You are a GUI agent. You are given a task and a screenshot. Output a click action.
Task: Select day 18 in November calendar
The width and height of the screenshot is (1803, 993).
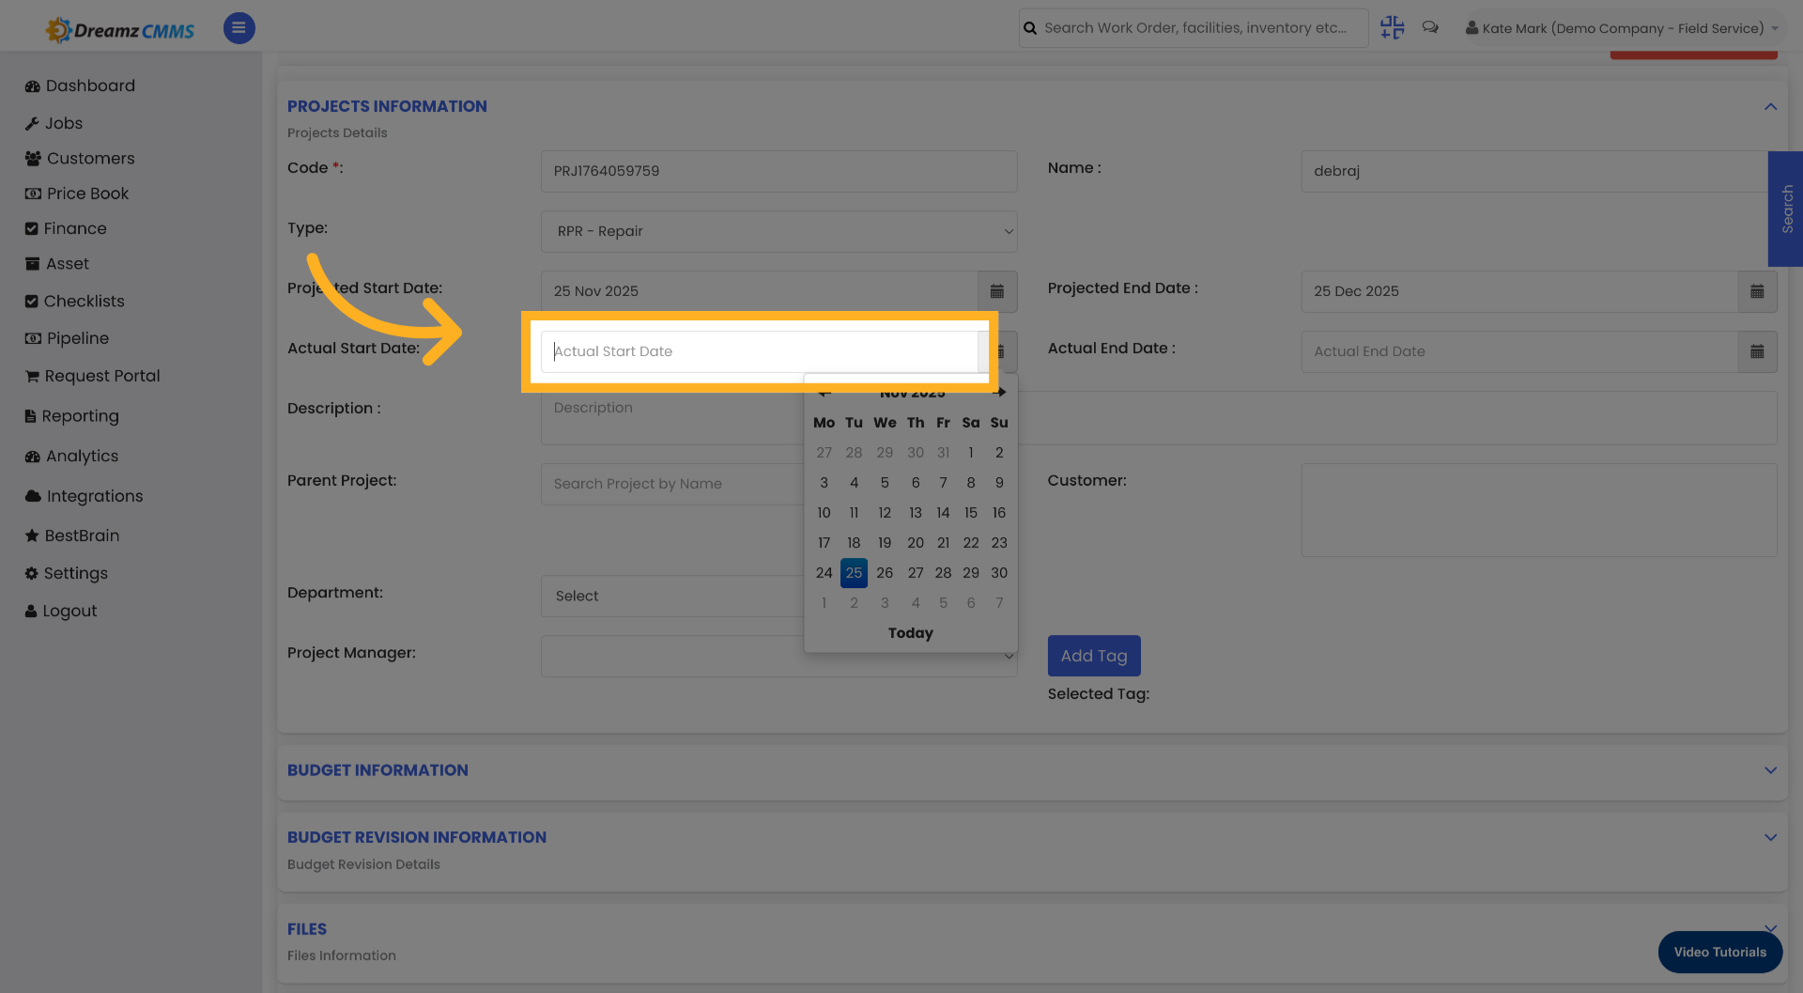coord(854,543)
